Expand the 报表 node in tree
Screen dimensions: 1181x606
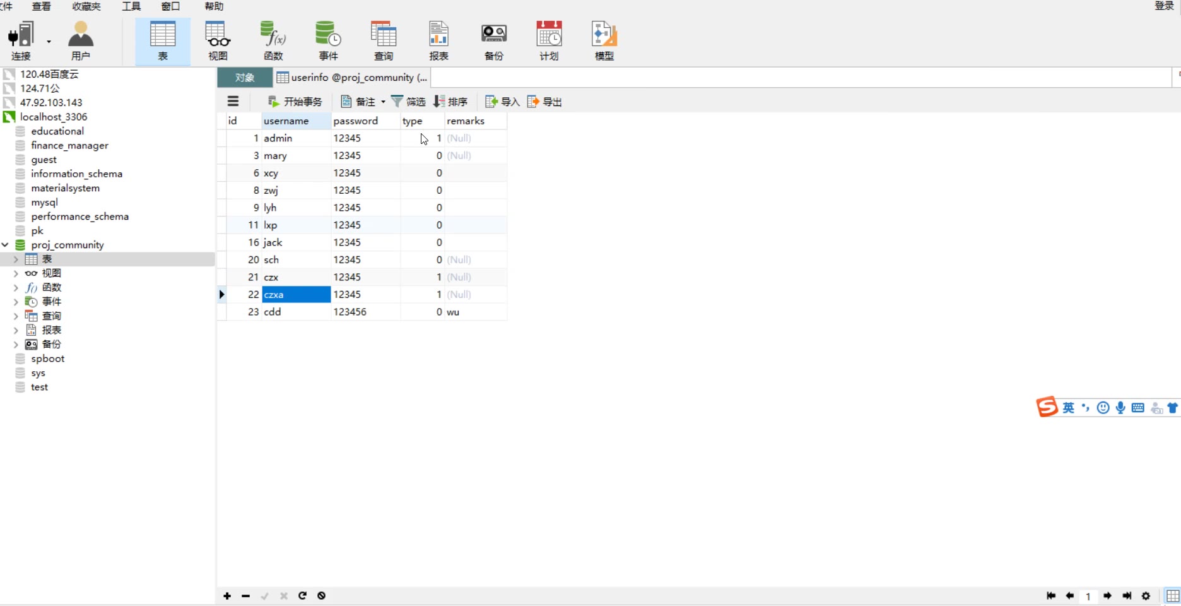pos(16,330)
